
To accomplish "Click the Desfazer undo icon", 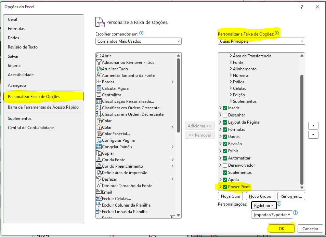I will point(99,179).
